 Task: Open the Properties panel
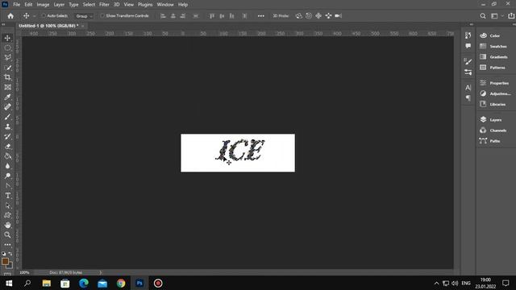494,83
